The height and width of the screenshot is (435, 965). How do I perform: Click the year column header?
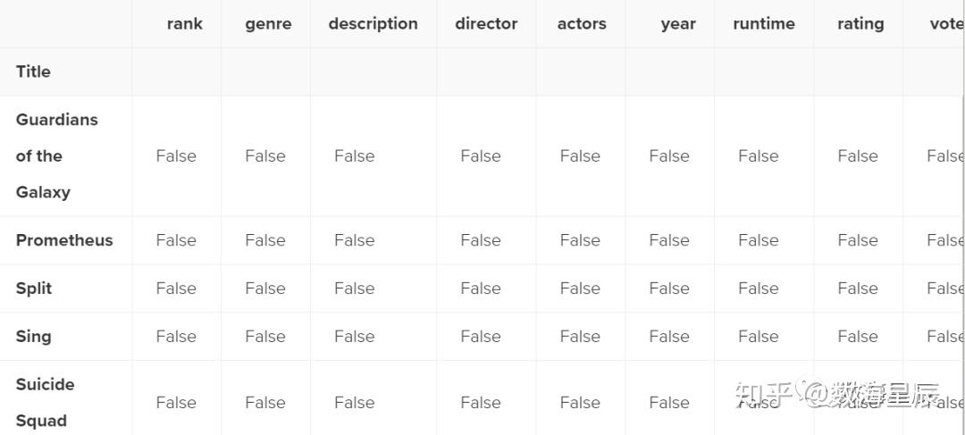(x=678, y=24)
